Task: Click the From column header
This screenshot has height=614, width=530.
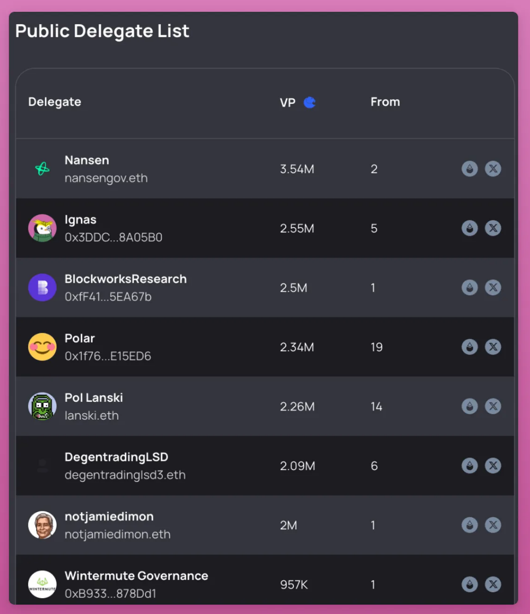Action: tap(385, 102)
